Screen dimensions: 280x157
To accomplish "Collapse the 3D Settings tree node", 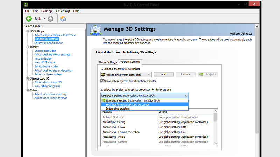I will coord(27,31).
